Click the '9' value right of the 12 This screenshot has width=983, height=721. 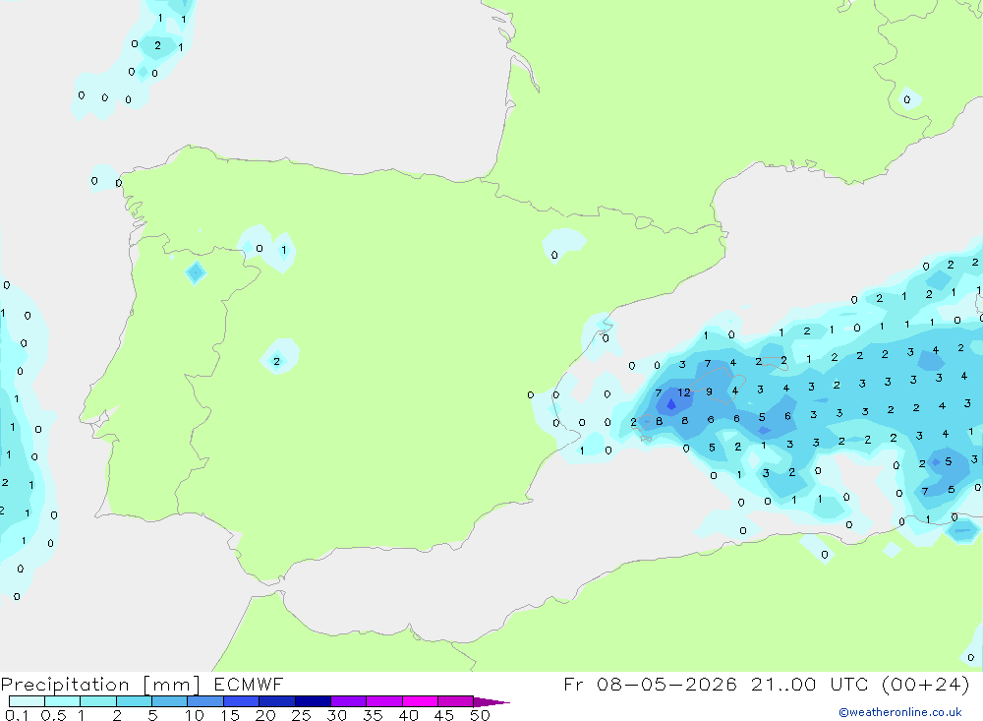click(709, 391)
